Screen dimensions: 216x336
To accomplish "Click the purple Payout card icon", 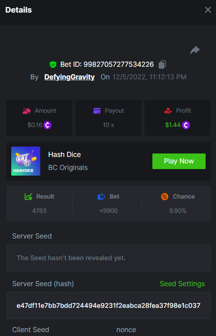I will (97, 111).
